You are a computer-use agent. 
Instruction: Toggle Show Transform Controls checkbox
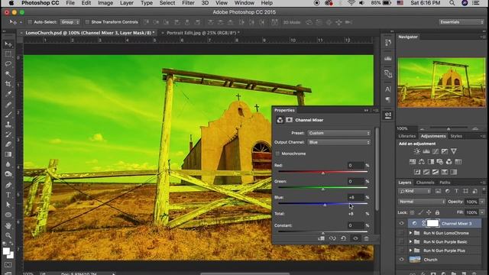point(87,22)
